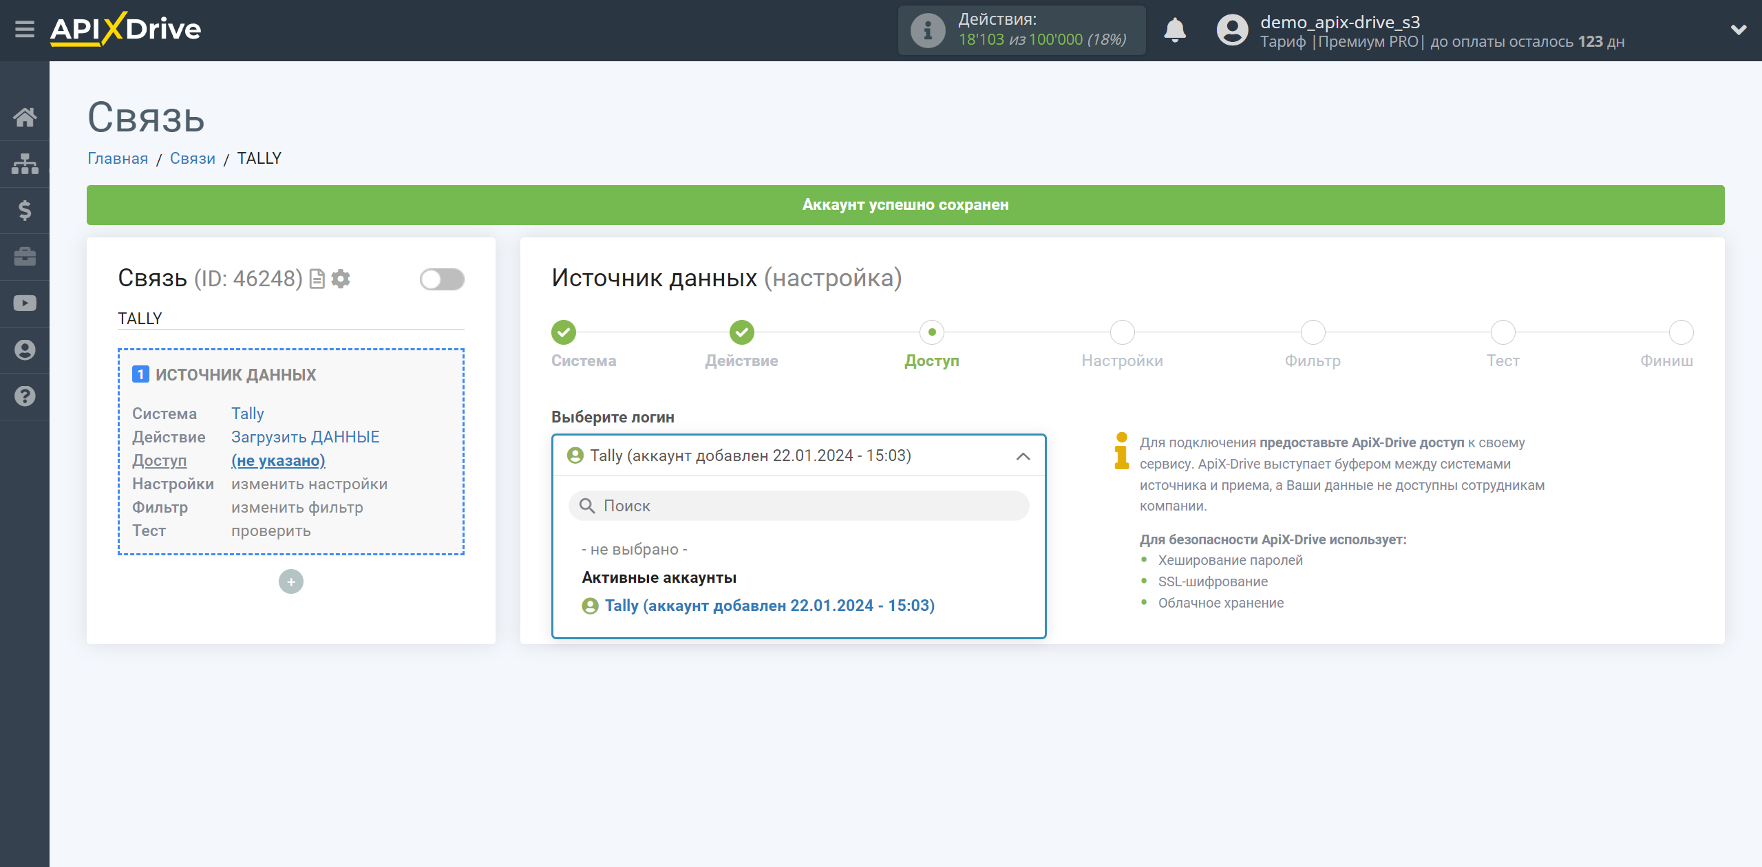Screen dimensions: 1762x867
Task: Go to the Система step
Action: pyautogui.click(x=564, y=333)
